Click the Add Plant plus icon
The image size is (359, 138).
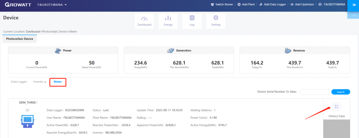coord(239,5)
